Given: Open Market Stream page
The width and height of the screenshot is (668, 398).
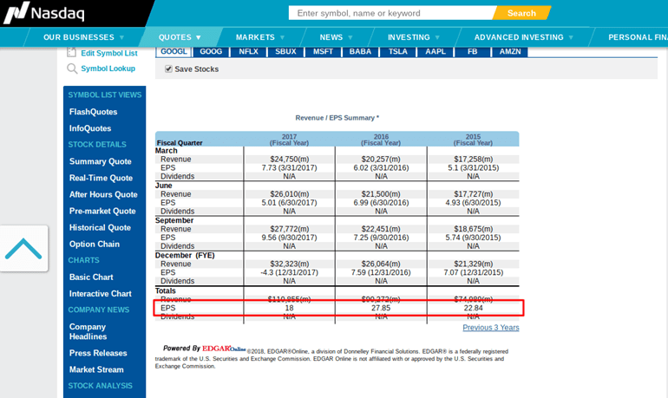Looking at the screenshot, I should tap(96, 370).
